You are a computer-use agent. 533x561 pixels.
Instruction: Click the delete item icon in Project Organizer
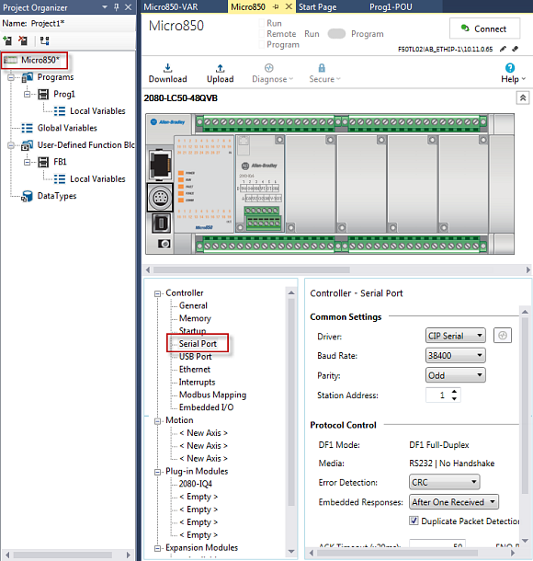click(23, 40)
